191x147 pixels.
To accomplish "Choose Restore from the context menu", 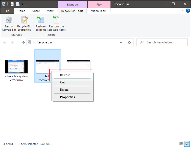I will tap(65, 75).
